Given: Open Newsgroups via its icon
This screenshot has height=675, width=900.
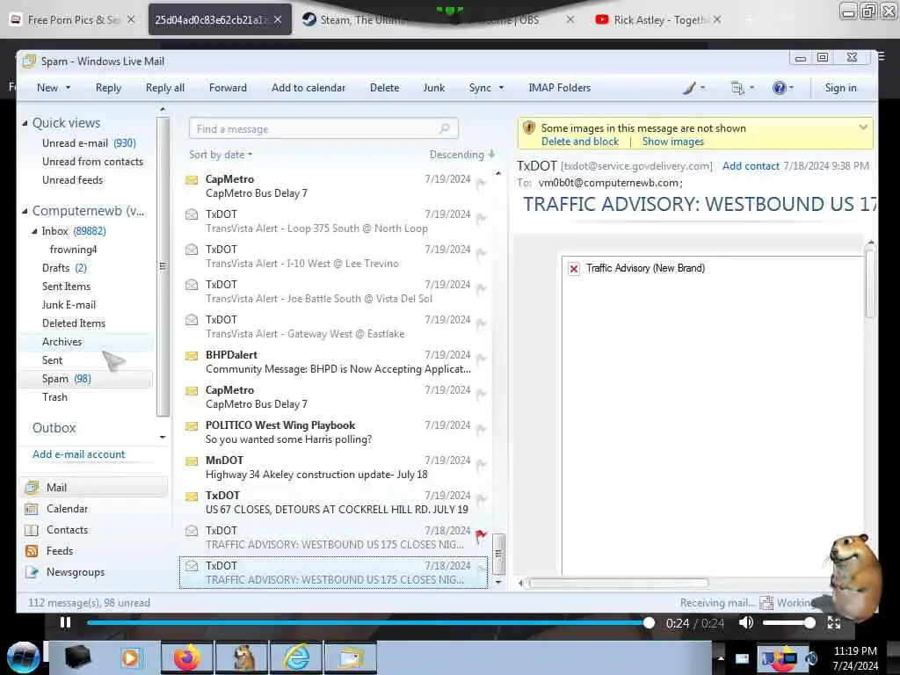Looking at the screenshot, I should coord(32,572).
